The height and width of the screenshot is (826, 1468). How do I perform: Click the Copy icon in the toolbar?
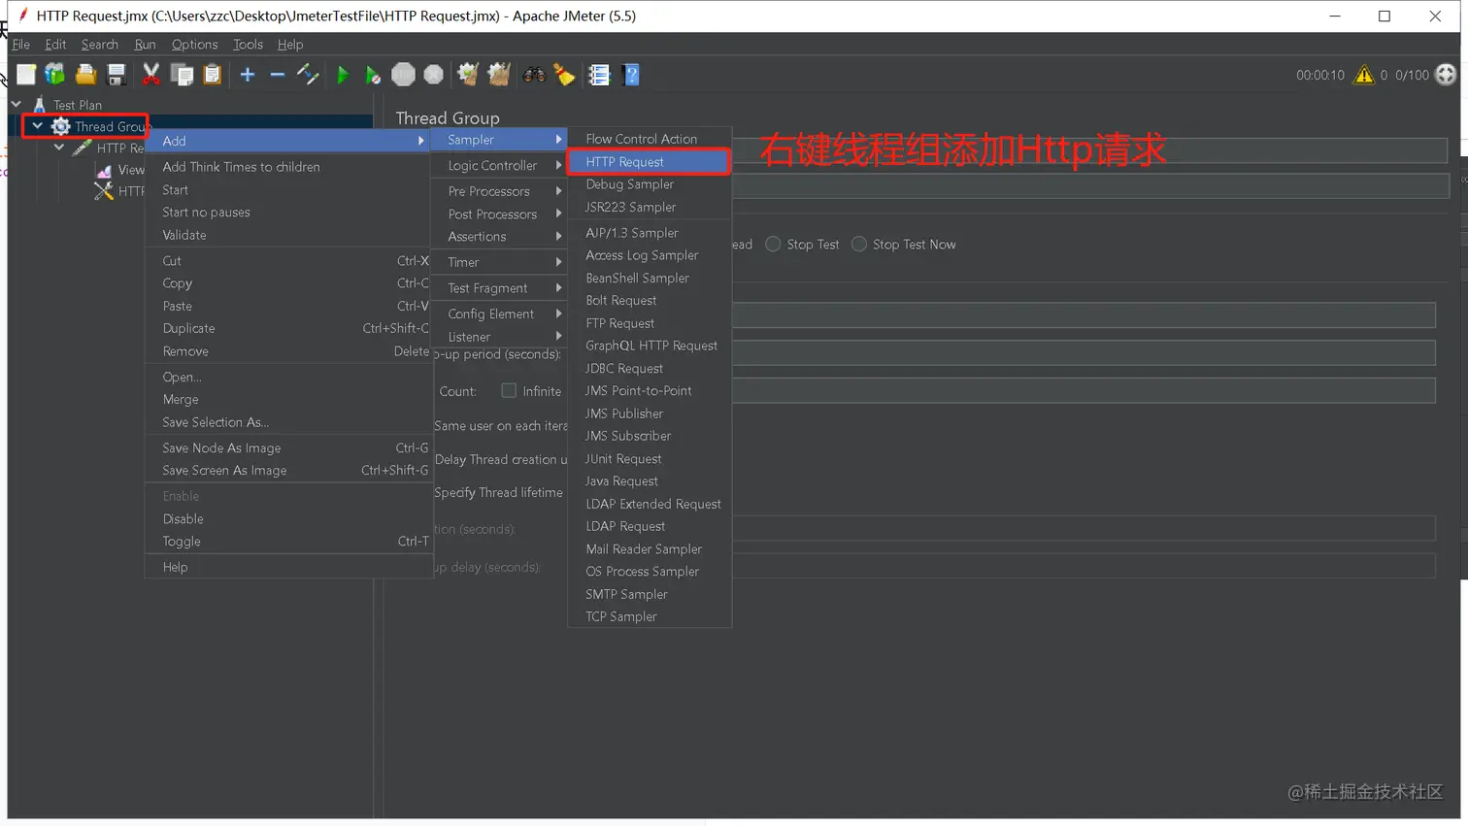point(182,75)
